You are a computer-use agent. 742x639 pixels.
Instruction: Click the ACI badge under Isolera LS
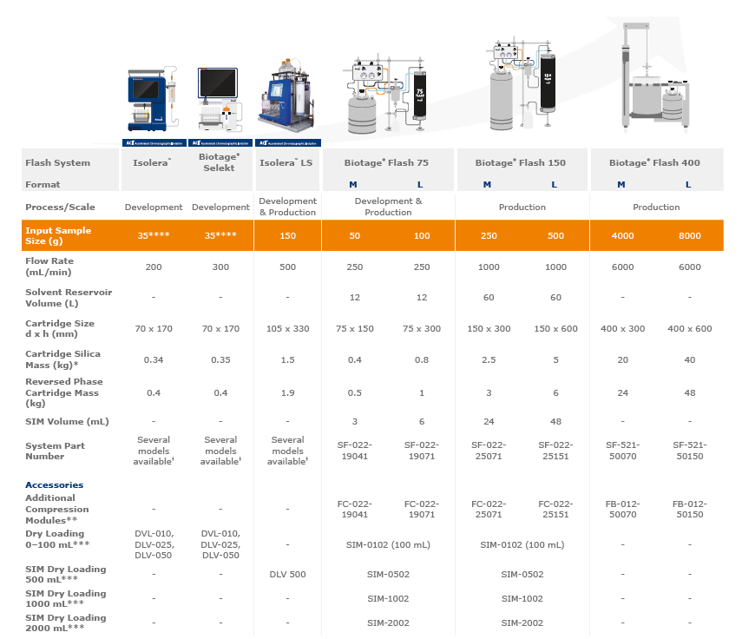(x=286, y=142)
